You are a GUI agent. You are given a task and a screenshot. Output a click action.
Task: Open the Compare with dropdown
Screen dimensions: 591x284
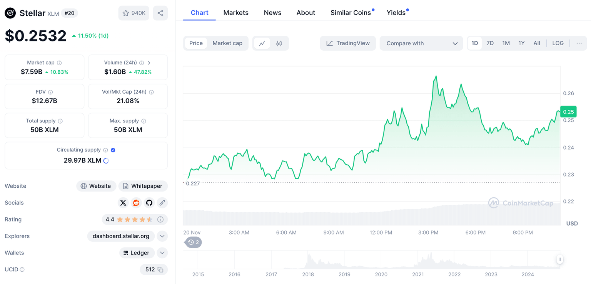(x=421, y=43)
